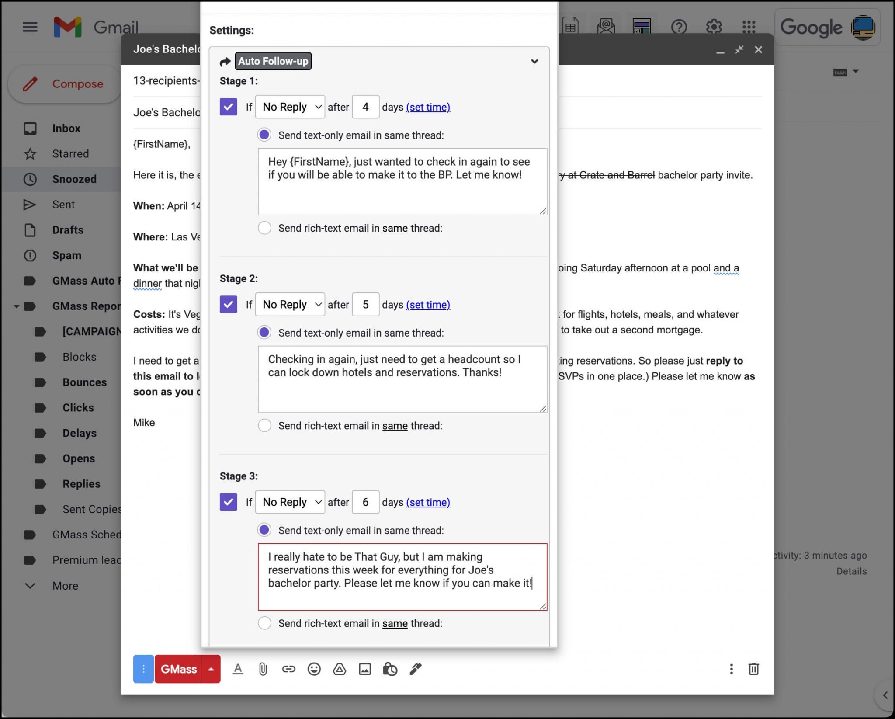Open the Google apps grid icon
The width and height of the screenshot is (895, 719).
point(749,27)
